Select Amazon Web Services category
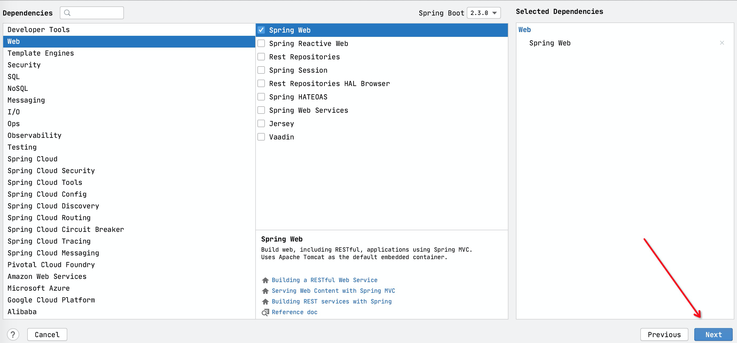The width and height of the screenshot is (737, 343). coord(129,276)
